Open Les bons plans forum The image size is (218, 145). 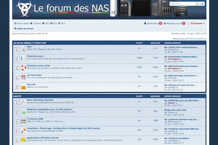tap(35, 75)
